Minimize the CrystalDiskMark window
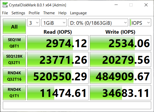The height and width of the screenshot is (112, 154). click(116, 5)
